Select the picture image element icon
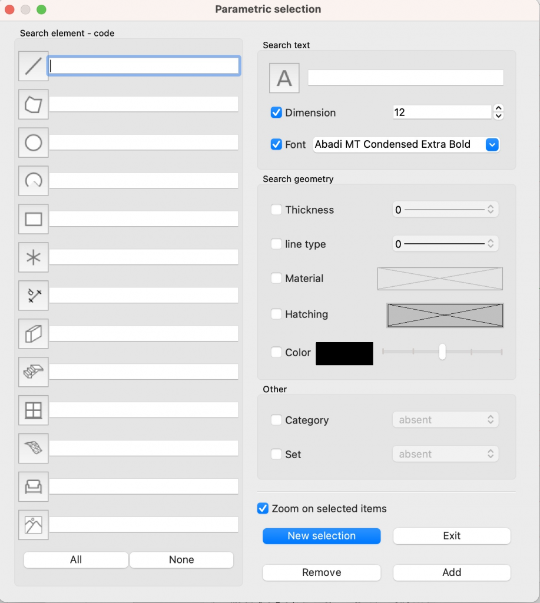540x603 pixels. (x=34, y=525)
